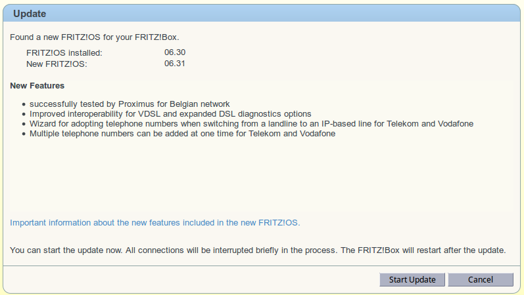Click the bullet beside Multiple telephone numbers
The height and width of the screenshot is (295, 524).
[24, 134]
